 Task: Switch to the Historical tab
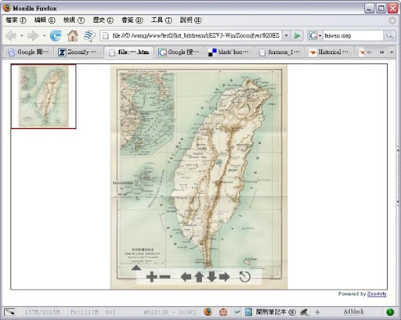[x=329, y=52]
